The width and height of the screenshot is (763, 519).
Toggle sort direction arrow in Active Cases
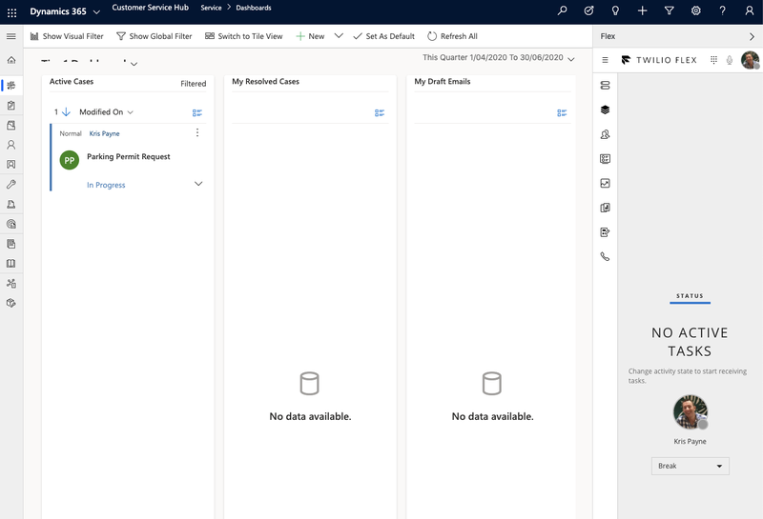click(x=66, y=112)
